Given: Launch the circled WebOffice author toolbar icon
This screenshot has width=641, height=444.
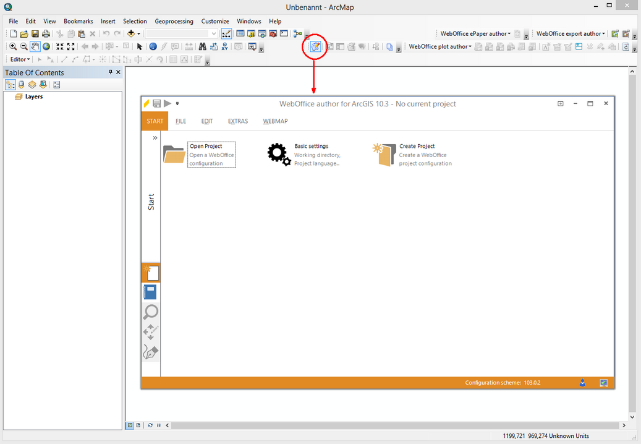Looking at the screenshot, I should [x=314, y=46].
